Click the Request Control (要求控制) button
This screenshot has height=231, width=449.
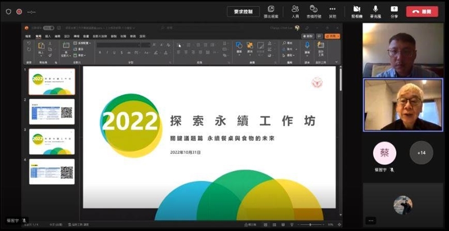coord(243,11)
